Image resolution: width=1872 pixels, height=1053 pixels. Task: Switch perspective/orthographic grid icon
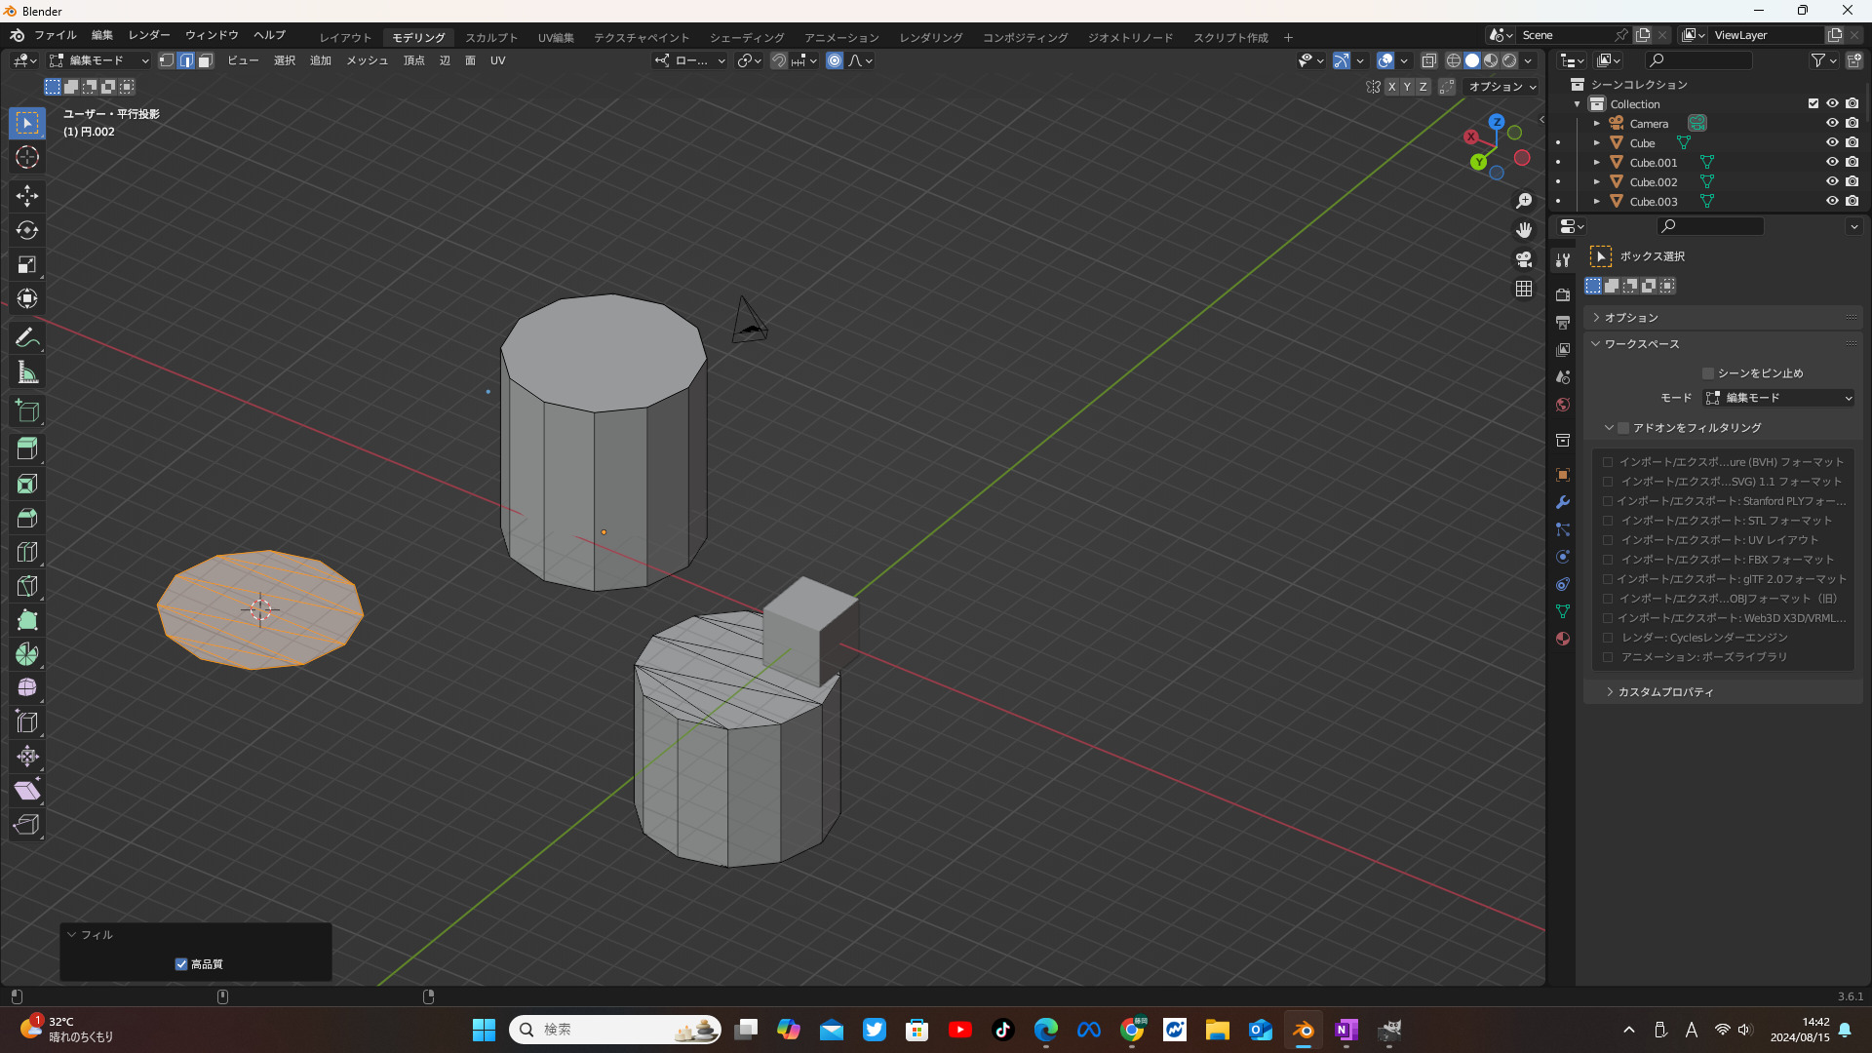1524,289
